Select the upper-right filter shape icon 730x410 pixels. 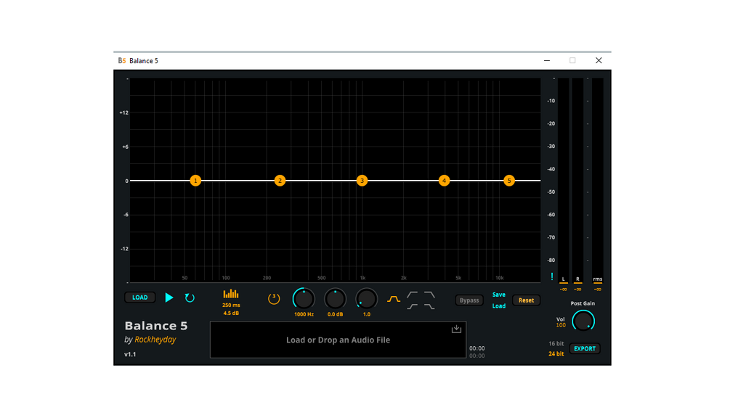pyautogui.click(x=429, y=295)
